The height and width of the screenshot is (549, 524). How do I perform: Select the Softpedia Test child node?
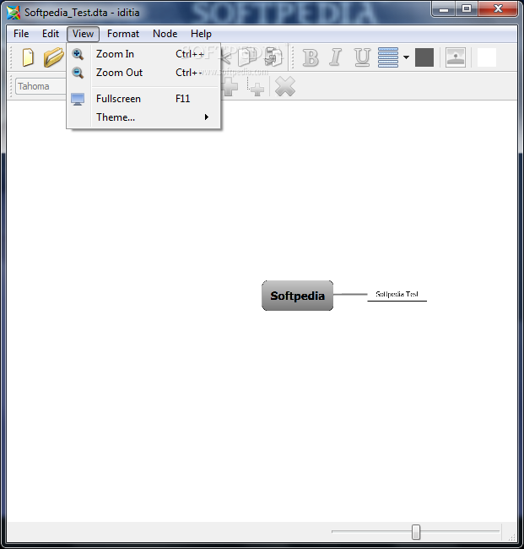pyautogui.click(x=397, y=295)
